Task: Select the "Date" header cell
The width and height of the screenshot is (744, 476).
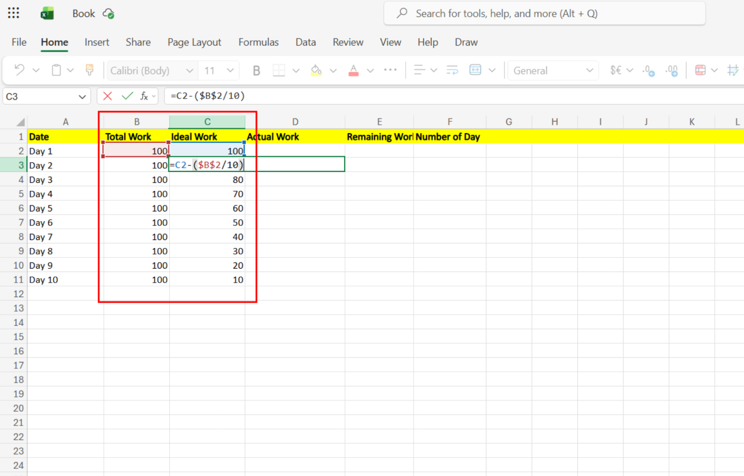Action: [x=65, y=137]
